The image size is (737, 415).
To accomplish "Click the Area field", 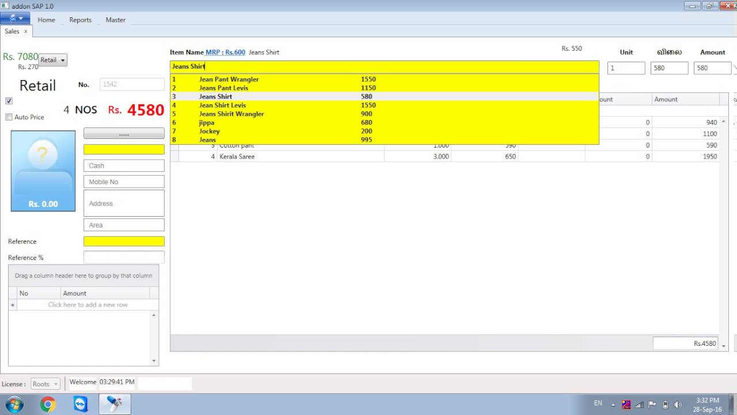I will click(x=124, y=225).
